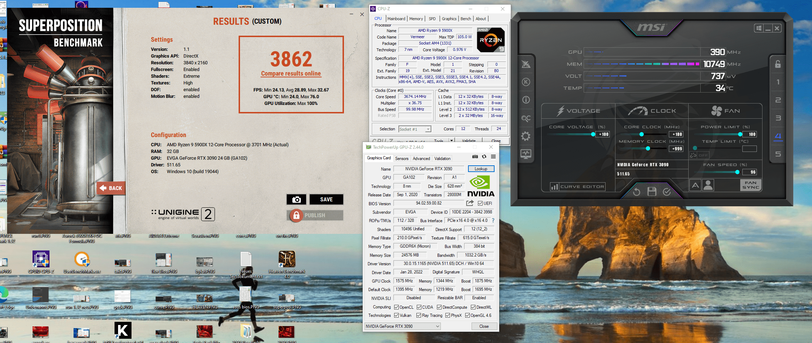Viewport: 812px width, 343px height.
Task: Select Afterburner profile 5
Action: pos(778,154)
